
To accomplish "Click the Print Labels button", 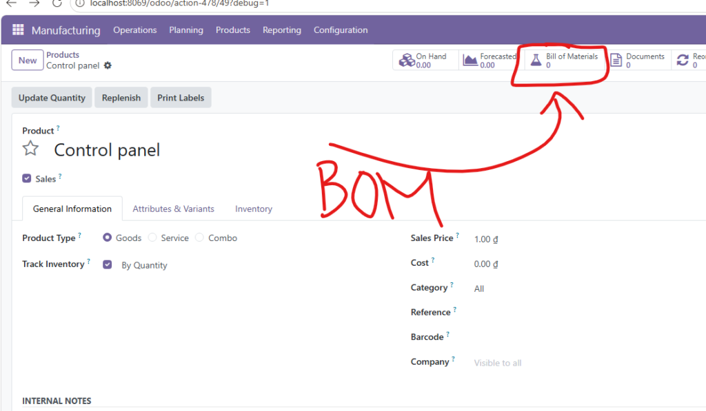I will point(181,98).
